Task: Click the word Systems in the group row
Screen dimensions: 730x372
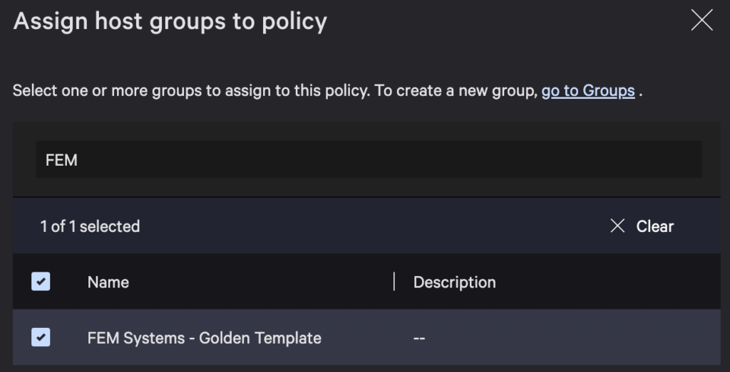Action: (154, 338)
